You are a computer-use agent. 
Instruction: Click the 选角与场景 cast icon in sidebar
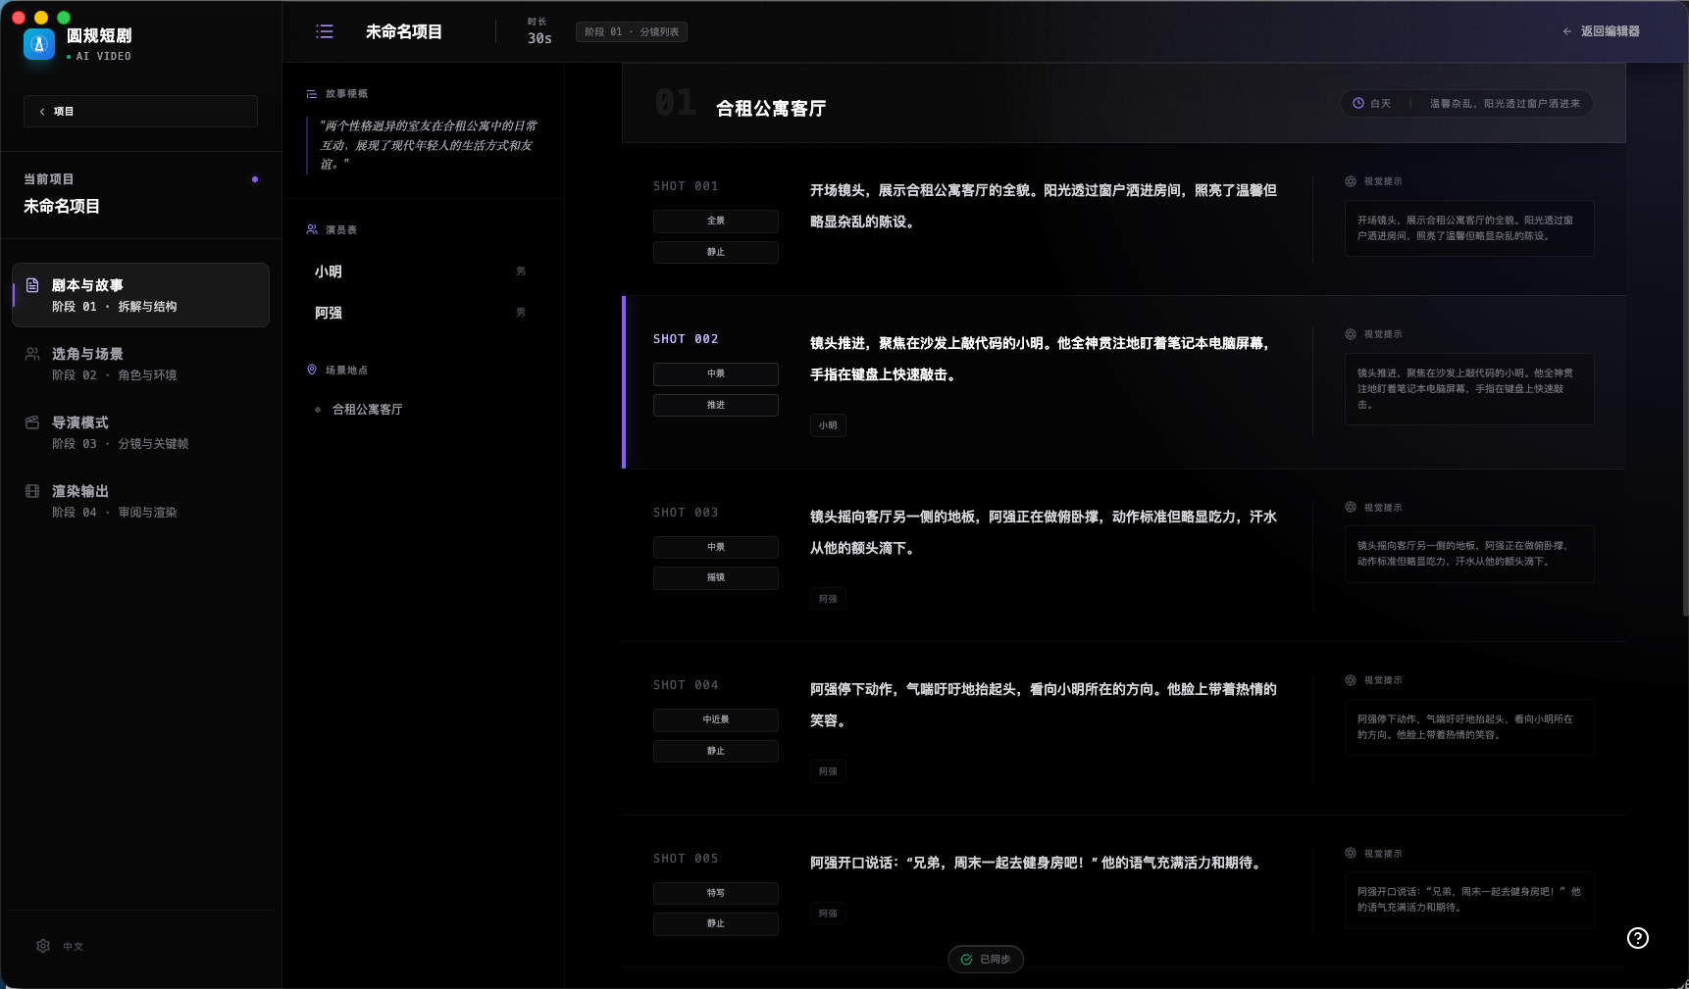(x=31, y=354)
